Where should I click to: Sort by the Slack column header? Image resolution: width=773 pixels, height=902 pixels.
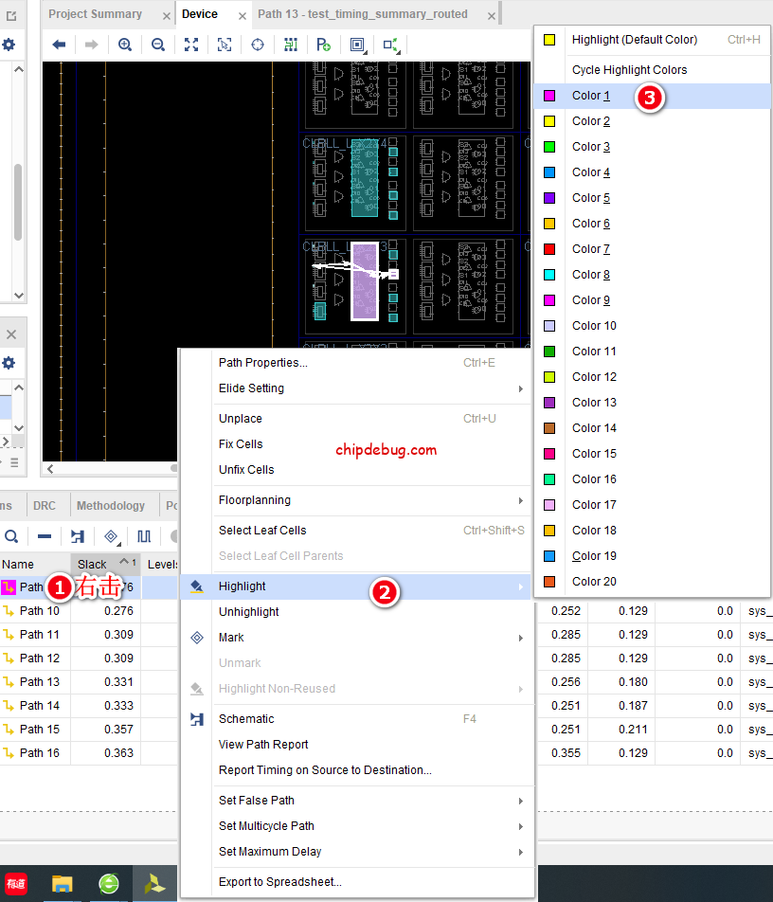93,565
